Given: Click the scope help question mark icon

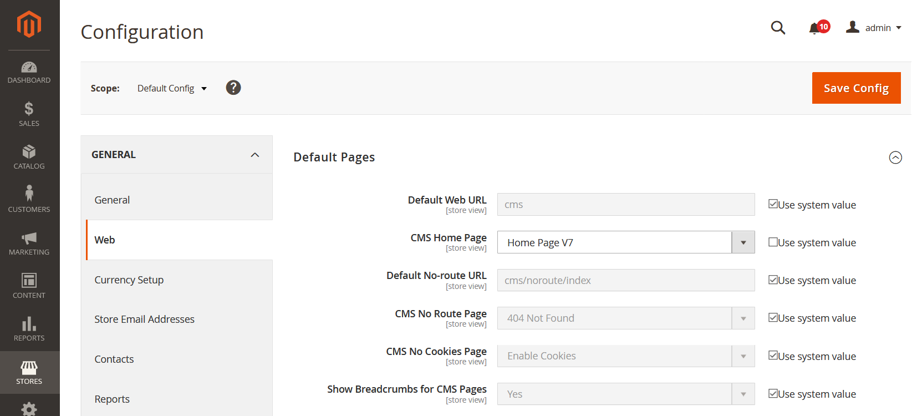Looking at the screenshot, I should tap(233, 88).
